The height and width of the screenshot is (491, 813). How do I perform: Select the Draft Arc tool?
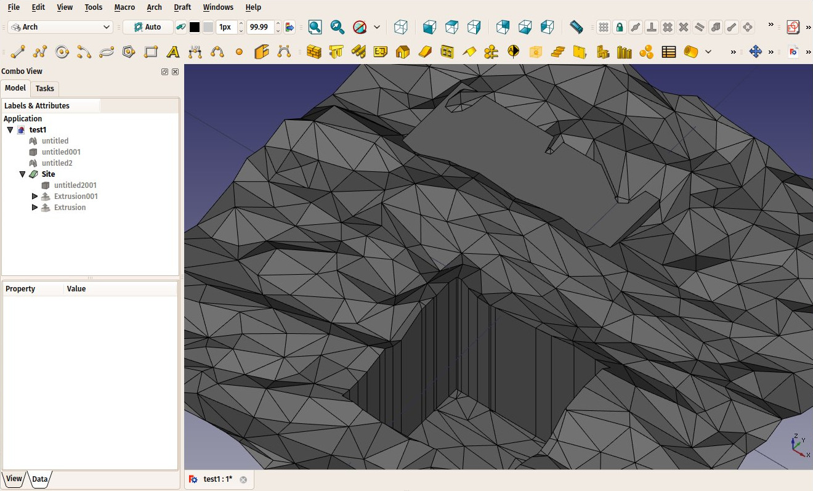click(x=84, y=52)
